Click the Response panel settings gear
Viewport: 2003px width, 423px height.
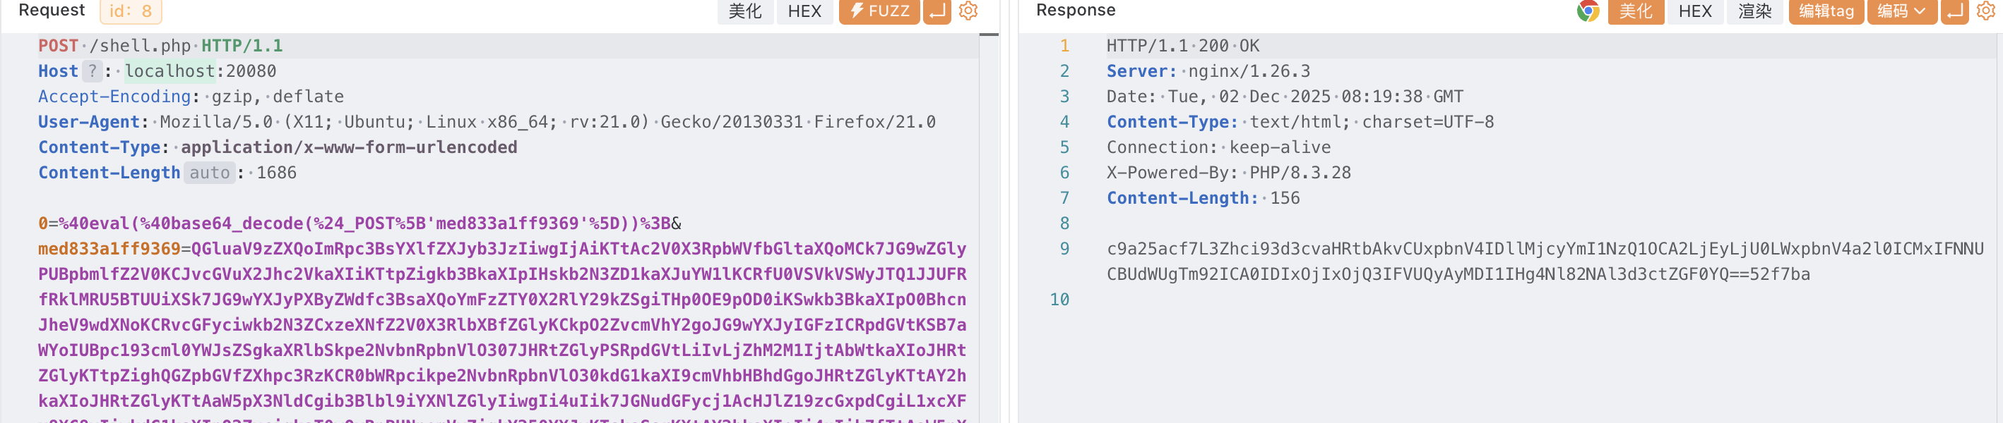[x=1985, y=11]
